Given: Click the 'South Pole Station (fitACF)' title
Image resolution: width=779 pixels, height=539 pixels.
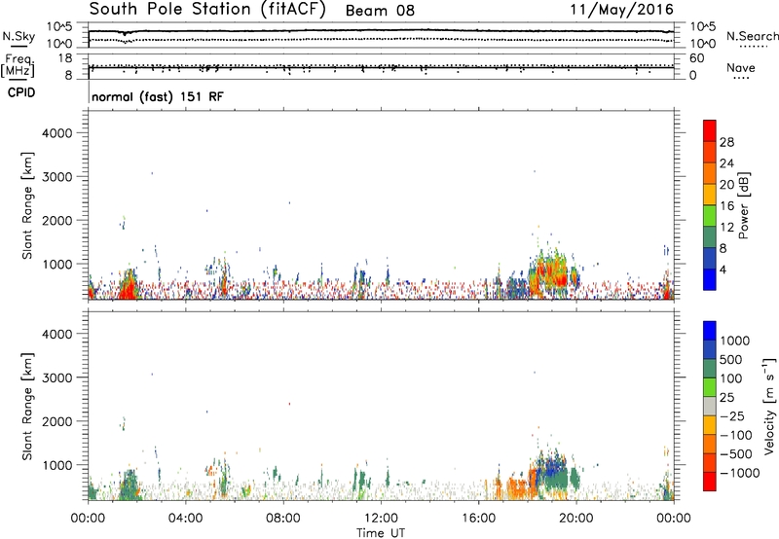Looking at the screenshot, I should (207, 10).
